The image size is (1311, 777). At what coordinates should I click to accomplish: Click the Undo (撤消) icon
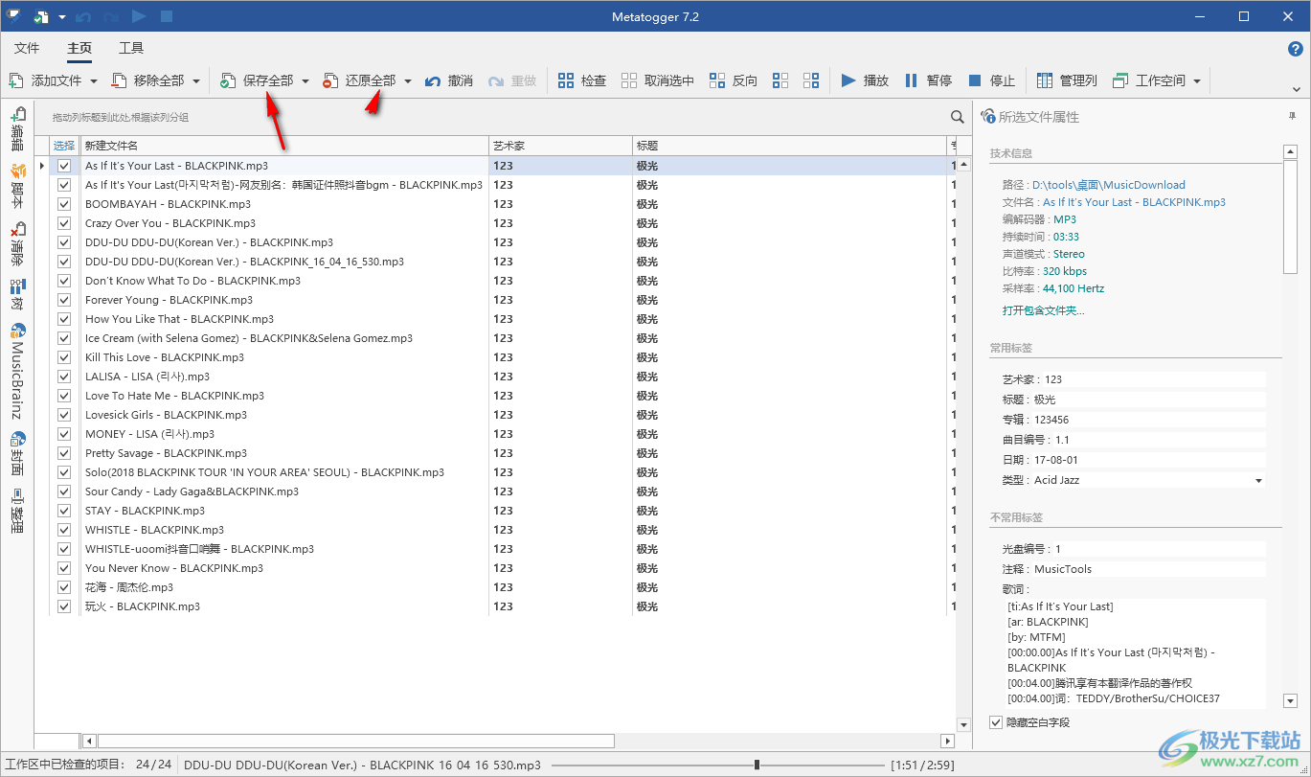(x=433, y=80)
